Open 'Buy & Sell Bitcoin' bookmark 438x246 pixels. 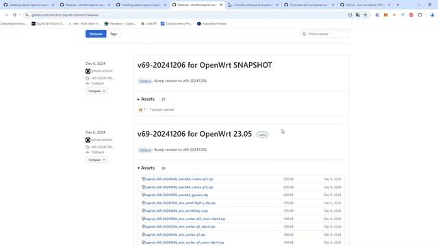47,24
